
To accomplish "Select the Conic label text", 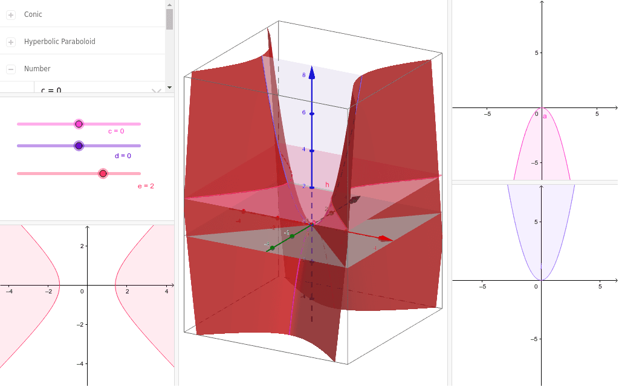I will pos(33,14).
